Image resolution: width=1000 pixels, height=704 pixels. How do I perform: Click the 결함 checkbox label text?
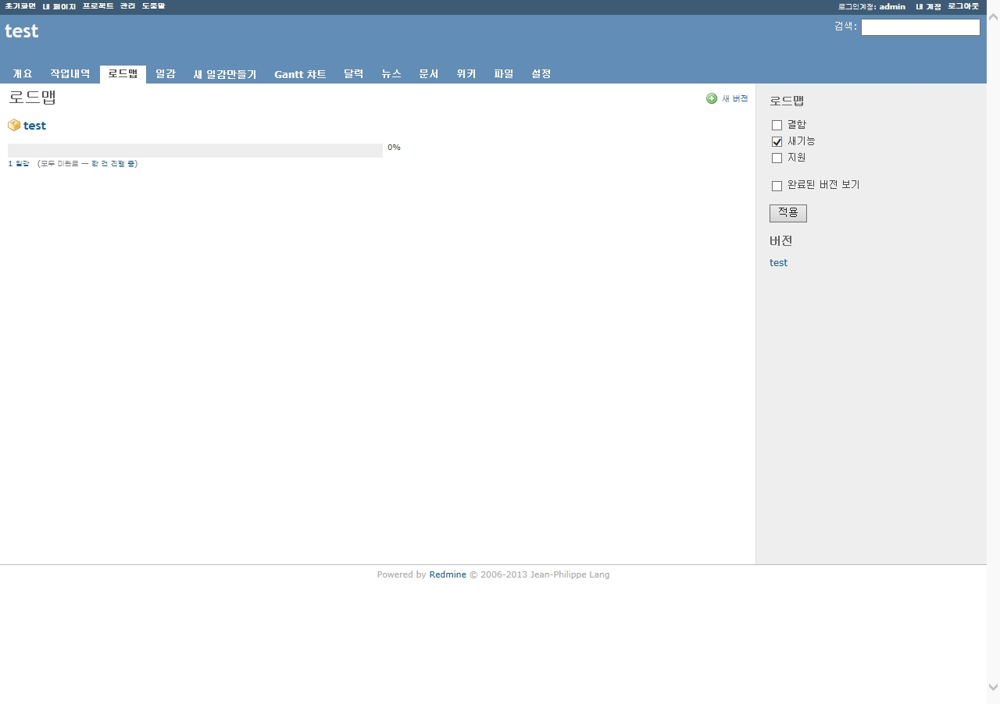point(797,125)
